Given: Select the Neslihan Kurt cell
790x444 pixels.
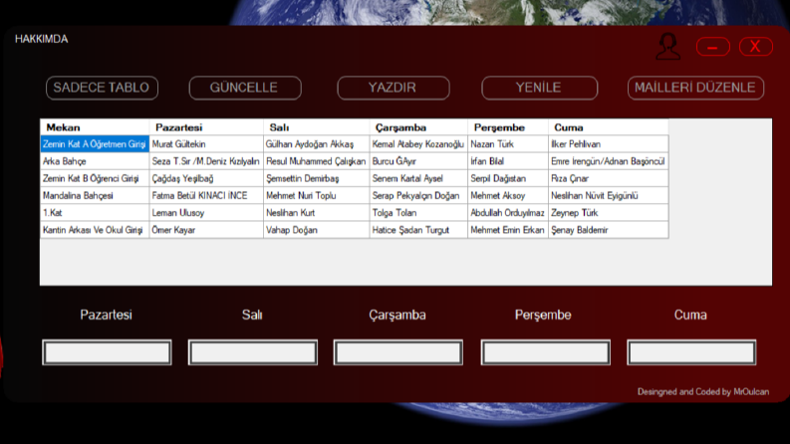Looking at the screenshot, I should pos(317,212).
